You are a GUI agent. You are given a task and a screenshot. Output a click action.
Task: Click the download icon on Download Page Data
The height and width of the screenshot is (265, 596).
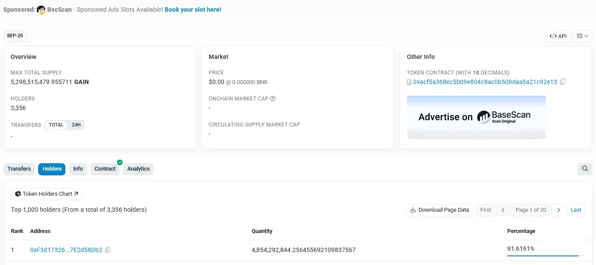tap(412, 210)
